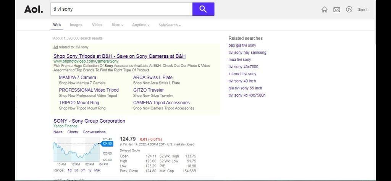
Task: Open the PROFESSIONAL Video Tripod link
Action: (89, 90)
